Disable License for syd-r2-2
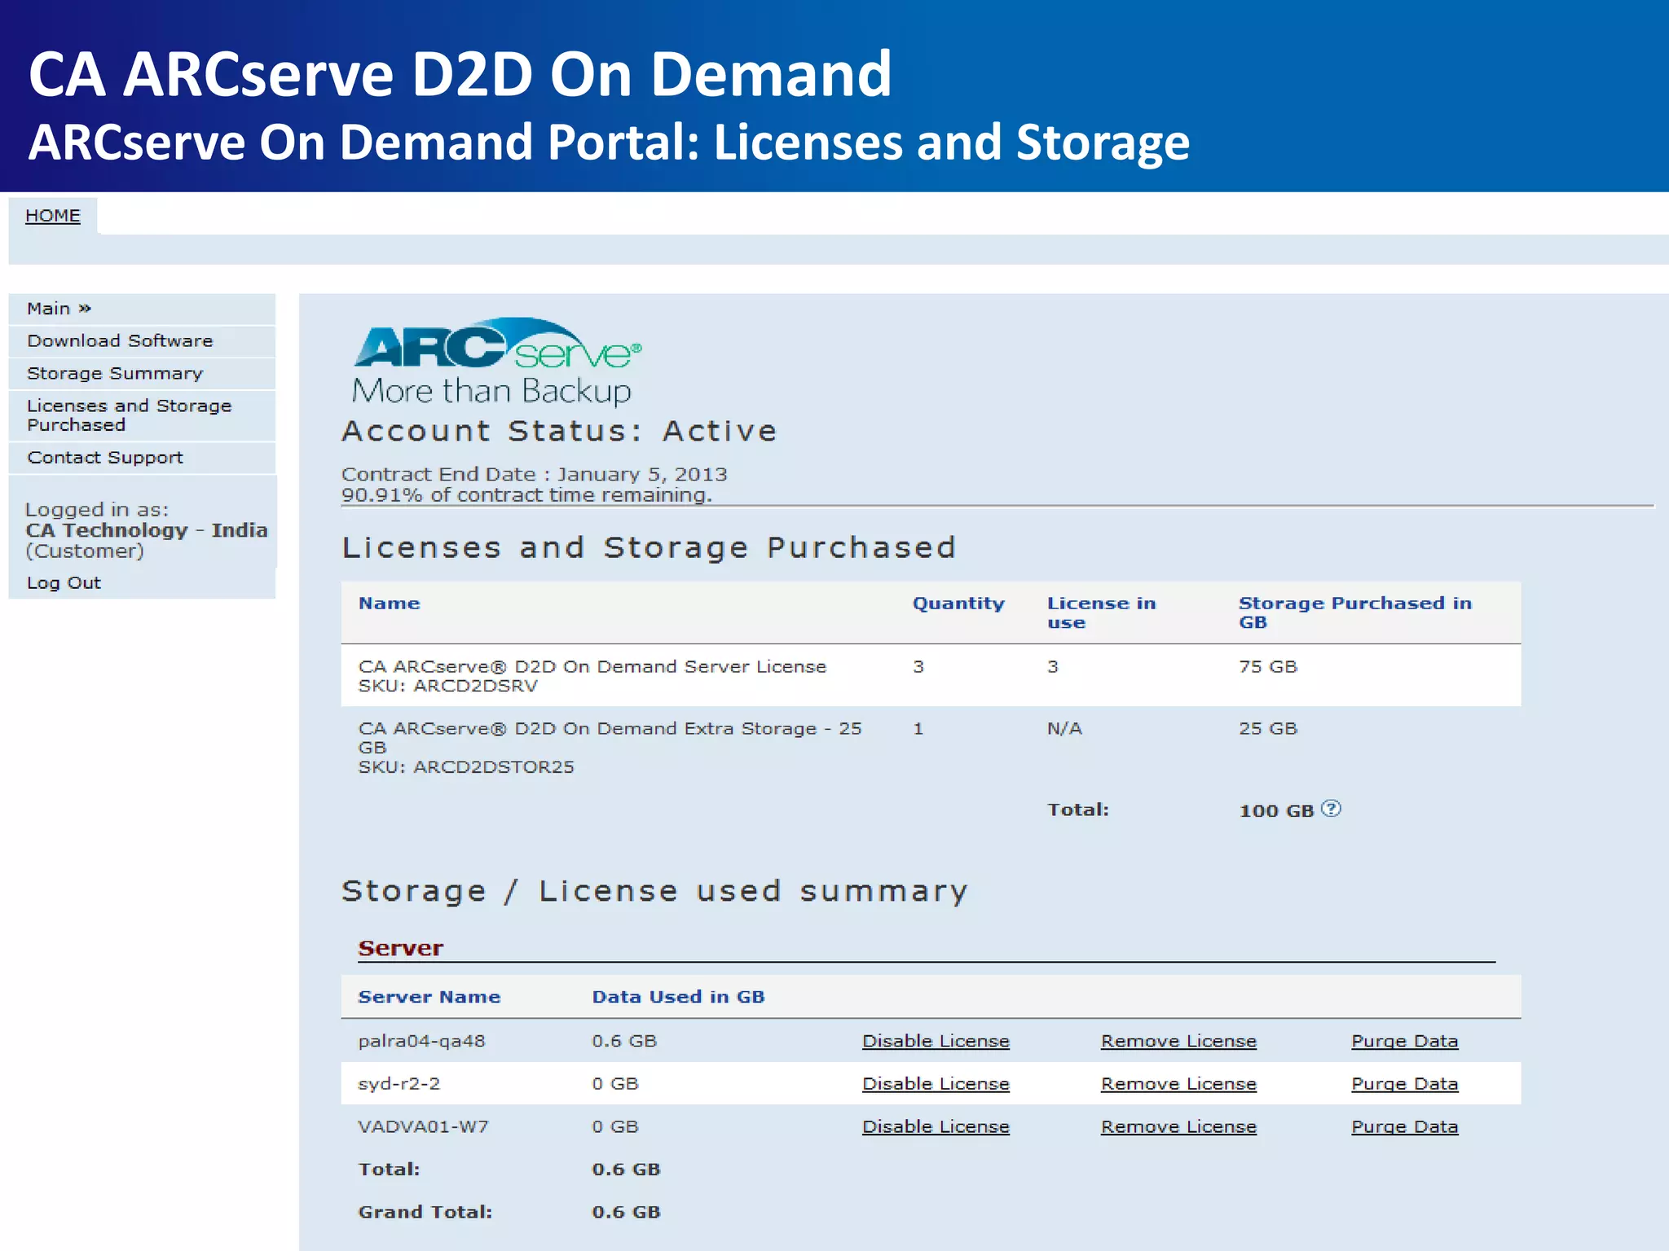This screenshot has width=1669, height=1251. (x=936, y=1084)
